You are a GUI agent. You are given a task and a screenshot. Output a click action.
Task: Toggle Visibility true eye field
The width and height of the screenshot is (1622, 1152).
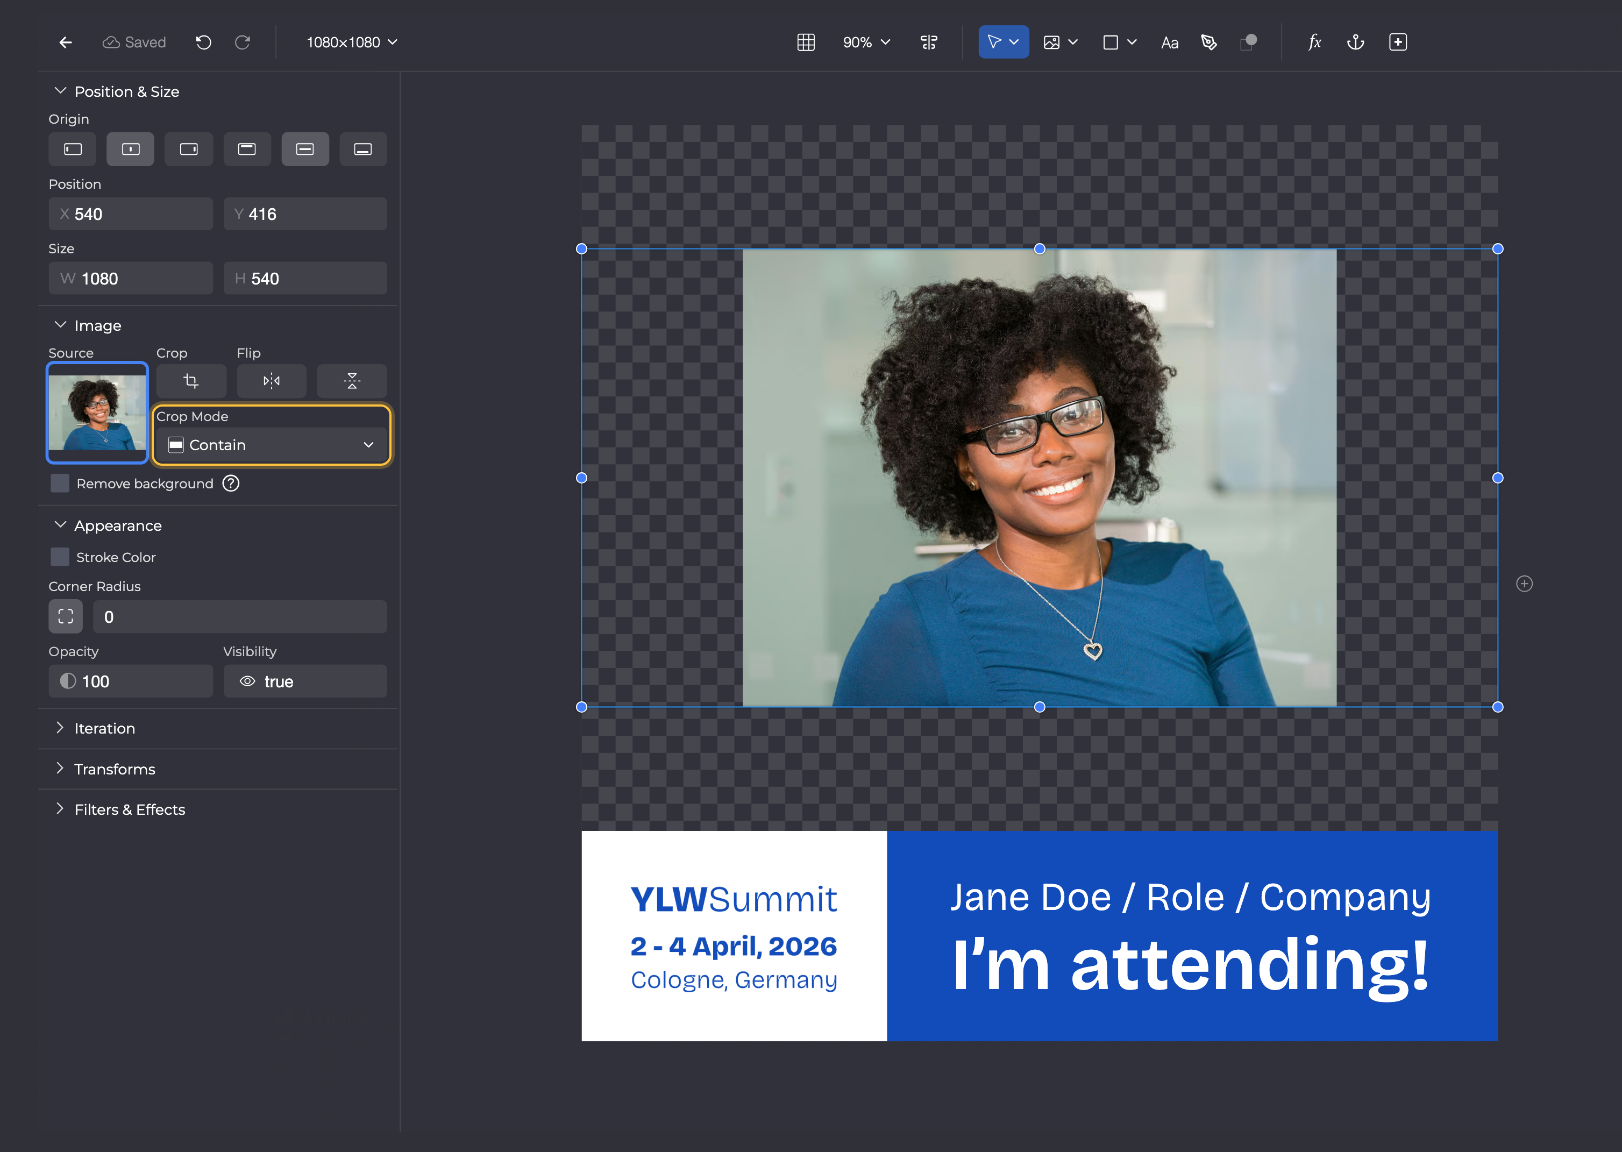[x=305, y=681]
